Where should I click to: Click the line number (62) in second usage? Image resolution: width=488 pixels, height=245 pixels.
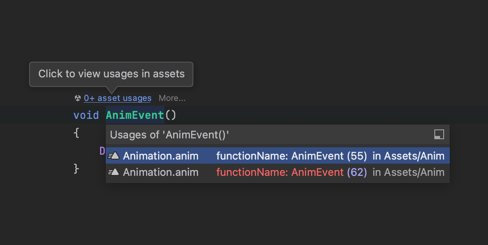point(357,172)
